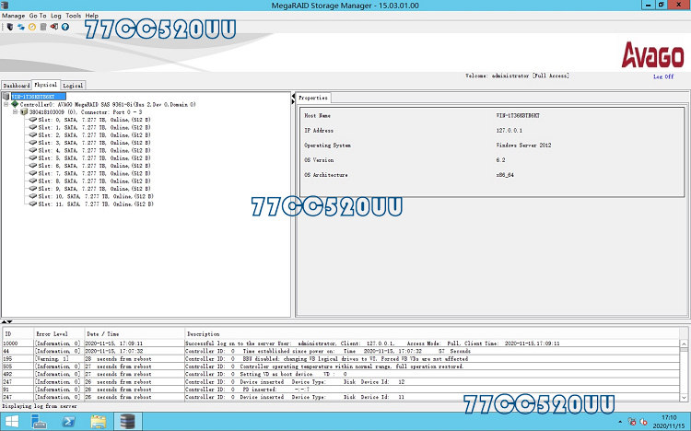691x431 pixels.
Task: Click the Log Off link
Action: [x=663, y=76]
